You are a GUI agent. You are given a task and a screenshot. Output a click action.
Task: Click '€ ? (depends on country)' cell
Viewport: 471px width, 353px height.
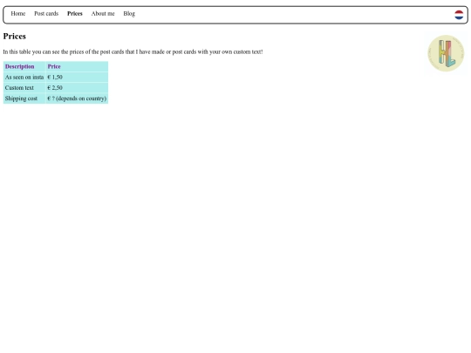(77, 98)
